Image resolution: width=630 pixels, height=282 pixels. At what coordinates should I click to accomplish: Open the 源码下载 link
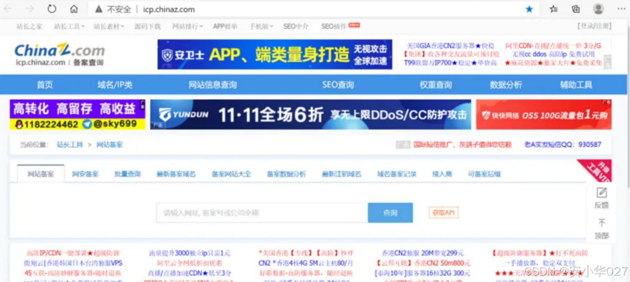(x=148, y=26)
